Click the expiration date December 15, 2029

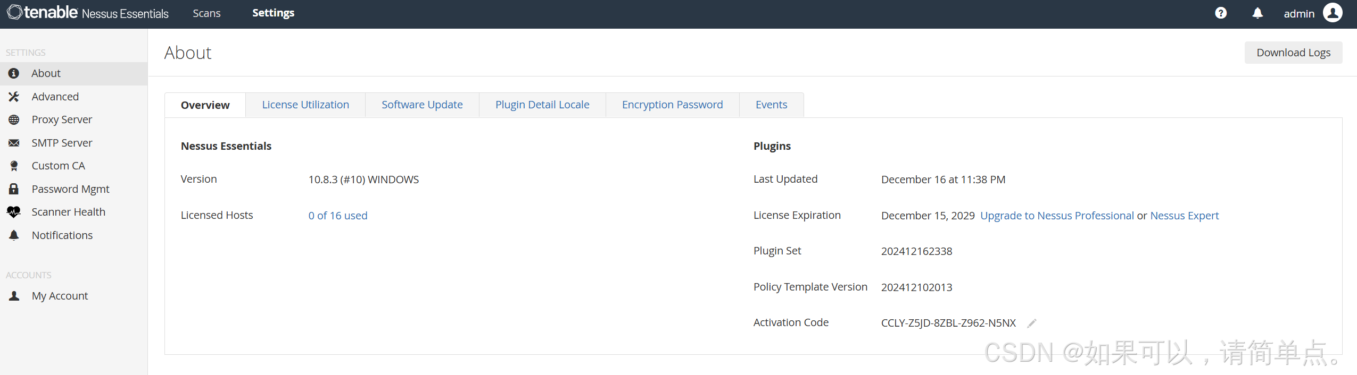[928, 216]
